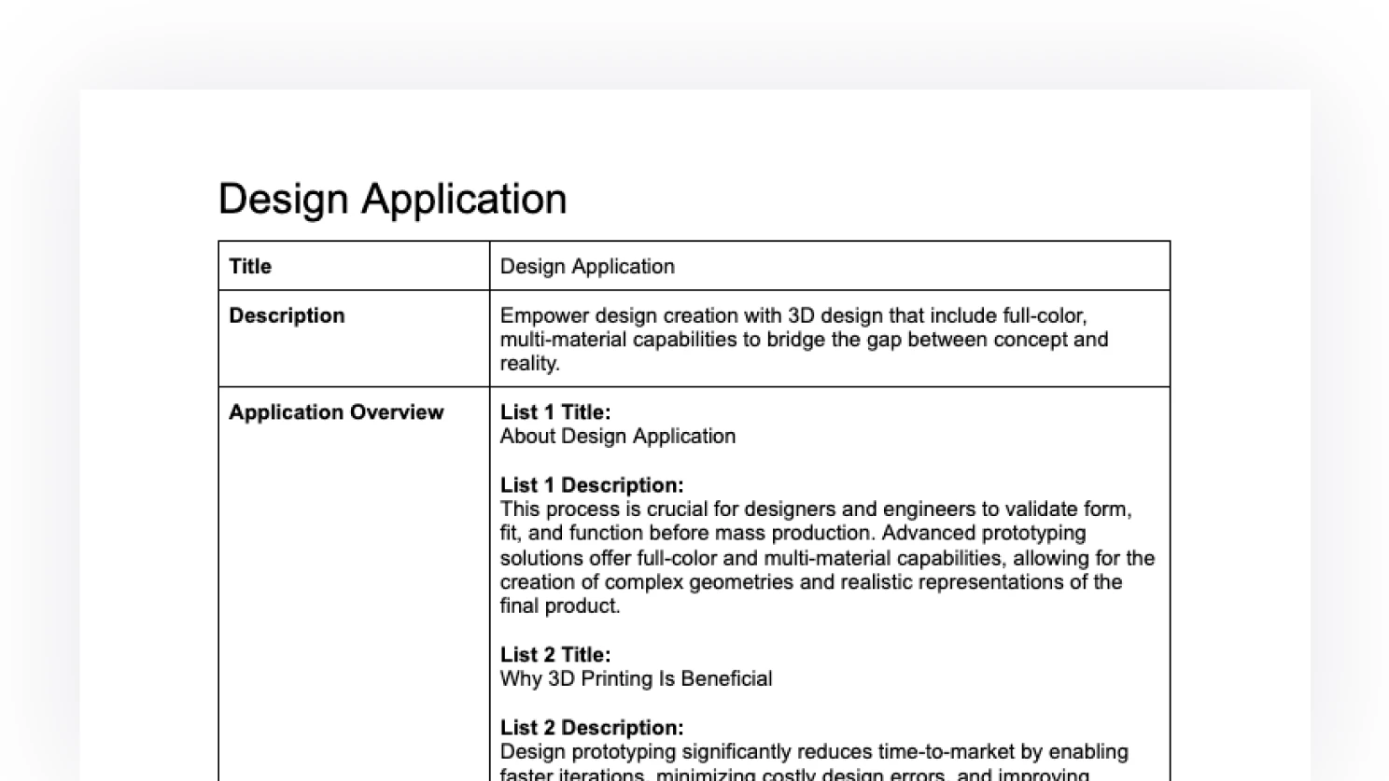Click the word 'reality.' in the description
Screen dimensions: 1389x781
(x=530, y=364)
